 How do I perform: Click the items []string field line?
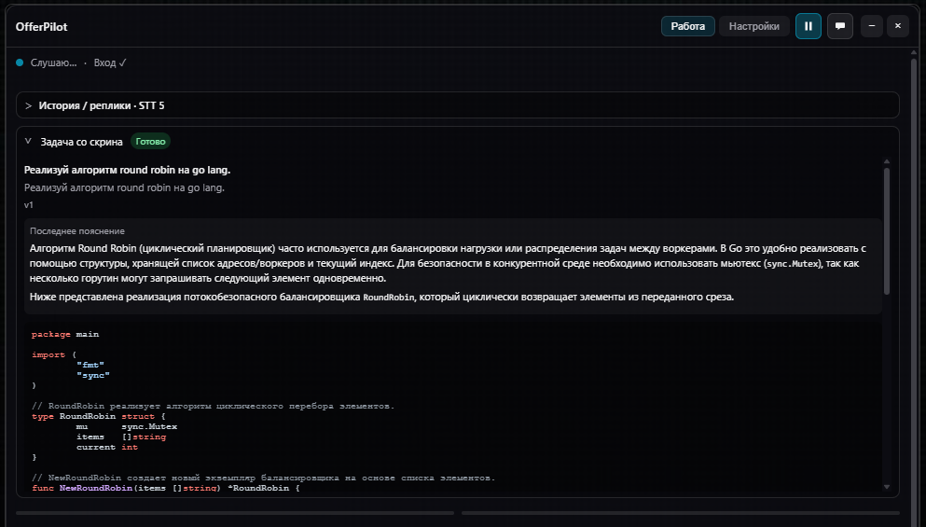point(121,437)
